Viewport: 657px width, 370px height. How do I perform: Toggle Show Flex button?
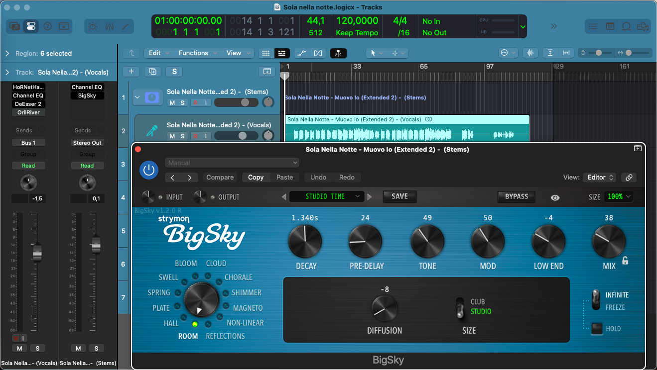pyautogui.click(x=318, y=53)
